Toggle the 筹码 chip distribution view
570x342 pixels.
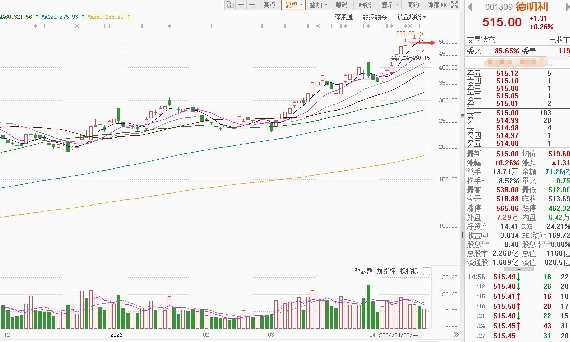click(341, 5)
